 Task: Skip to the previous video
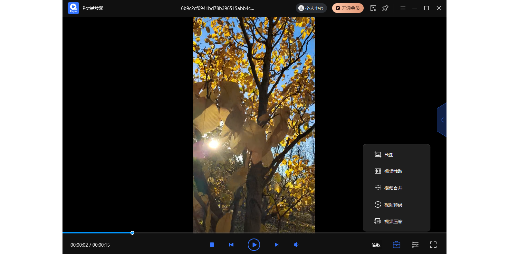231,245
